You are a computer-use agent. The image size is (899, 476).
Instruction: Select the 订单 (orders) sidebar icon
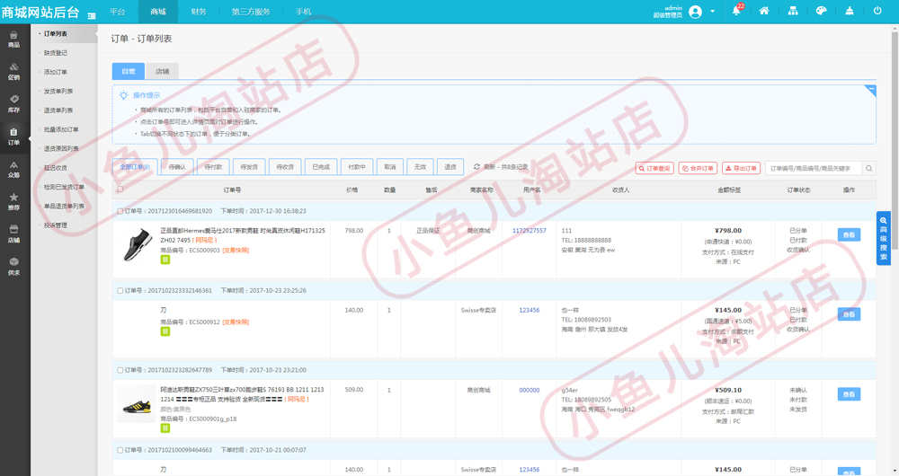(13, 137)
